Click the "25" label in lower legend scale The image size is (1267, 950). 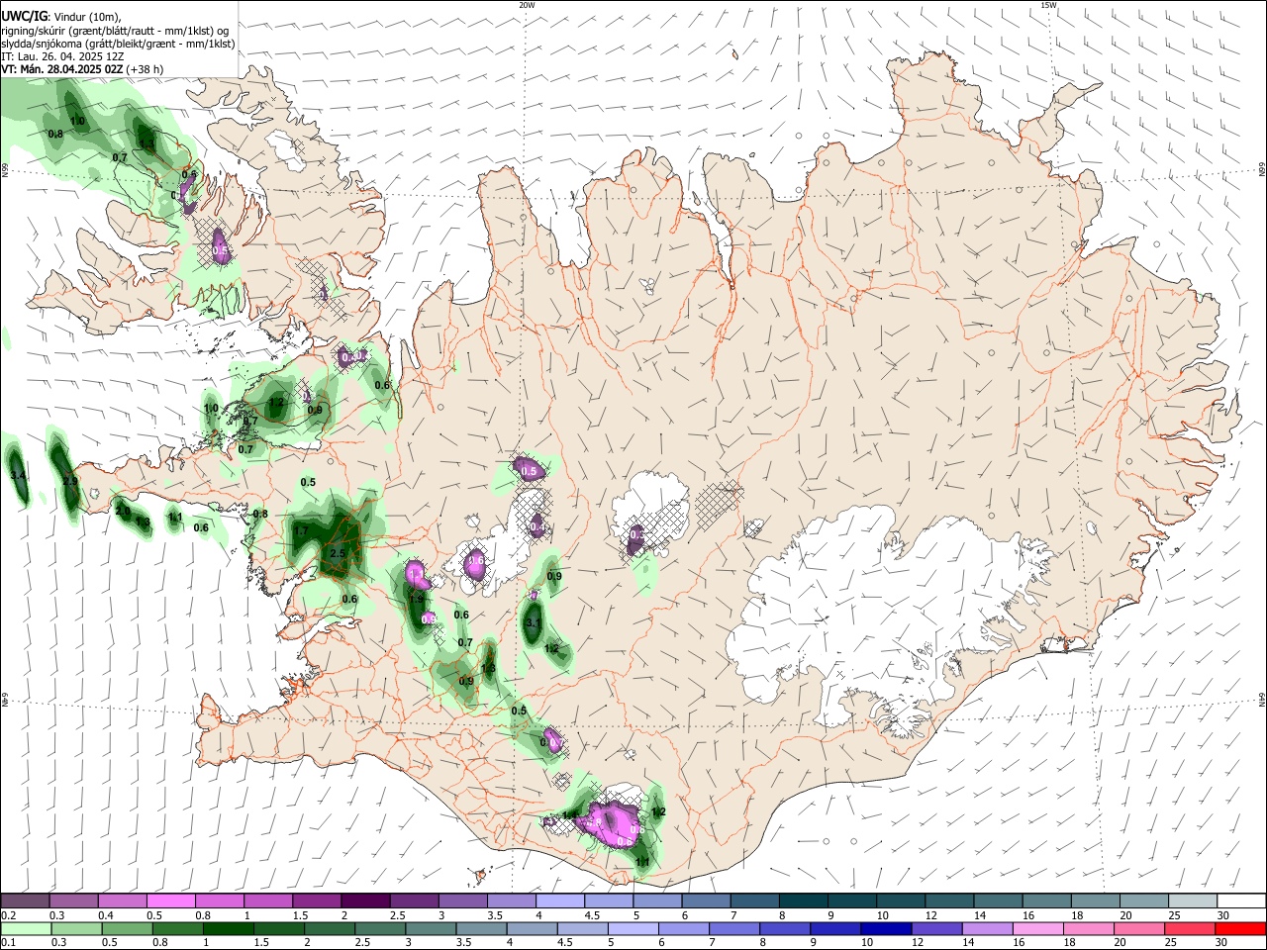pos(1173,943)
